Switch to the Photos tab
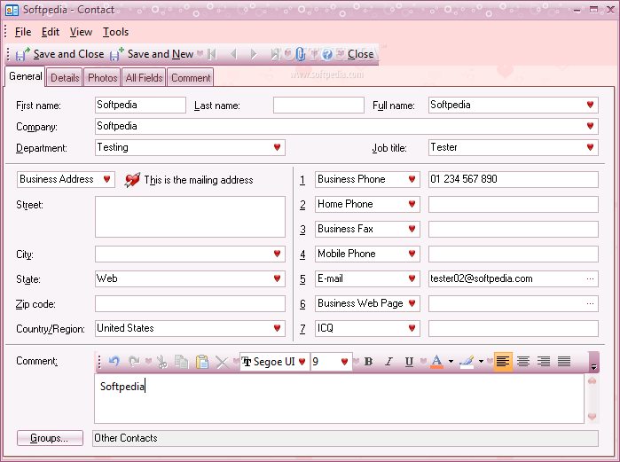 (102, 78)
